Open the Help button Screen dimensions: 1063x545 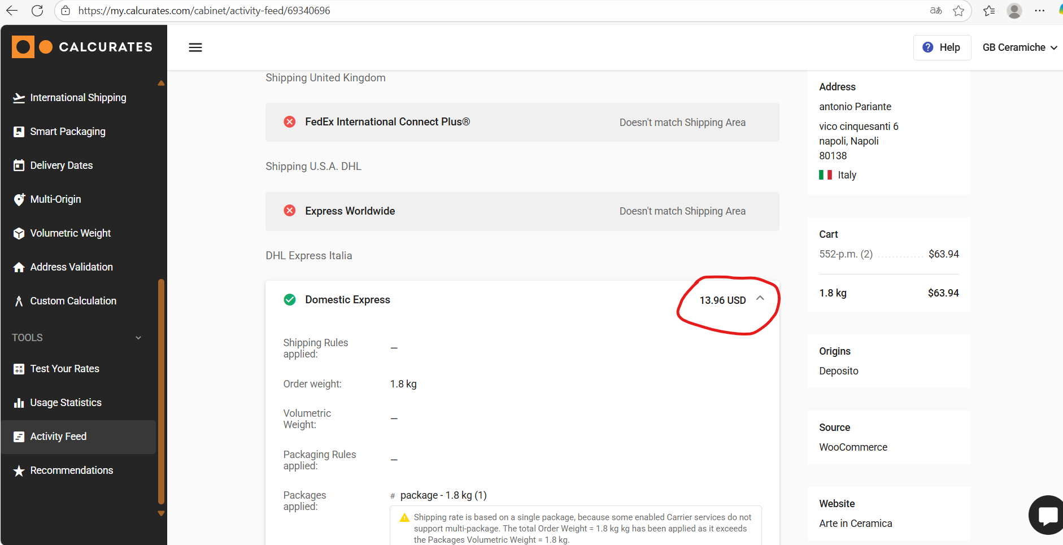942,47
